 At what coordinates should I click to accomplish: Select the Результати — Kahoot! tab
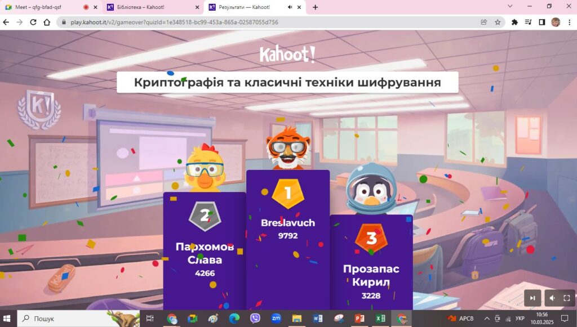point(255,7)
